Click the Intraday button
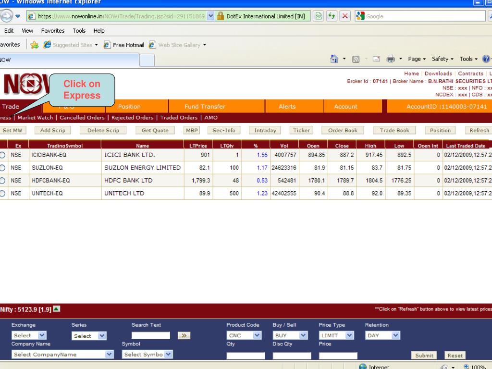The image size is (492, 369). 265,130
